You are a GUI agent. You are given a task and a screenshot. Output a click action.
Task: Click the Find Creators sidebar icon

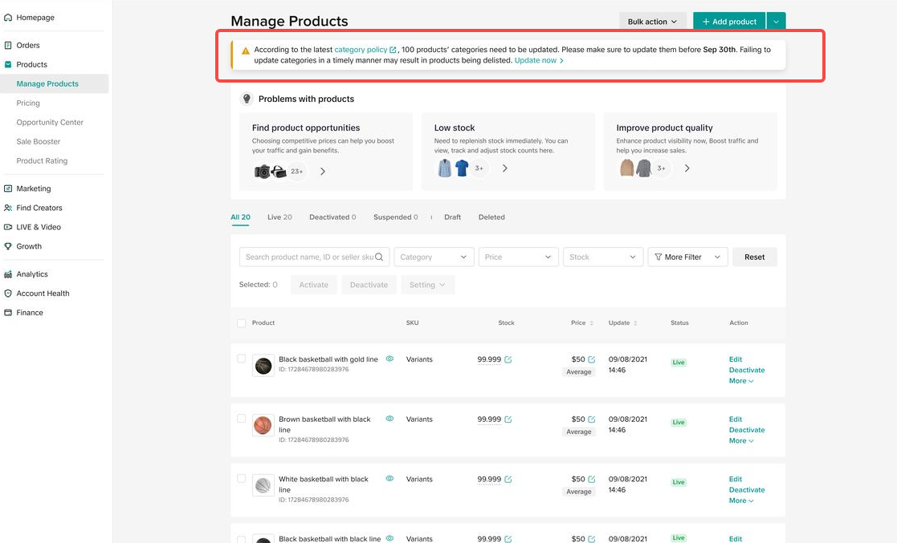pyautogui.click(x=8, y=208)
